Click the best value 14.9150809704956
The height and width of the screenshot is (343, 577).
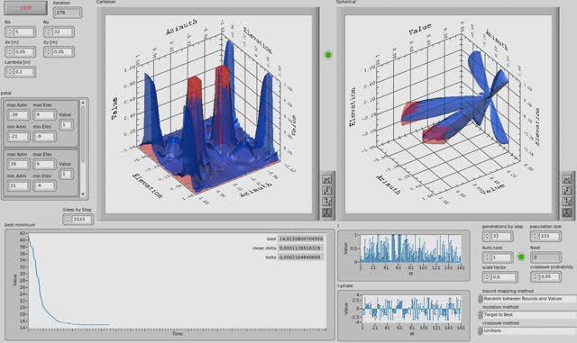300,239
